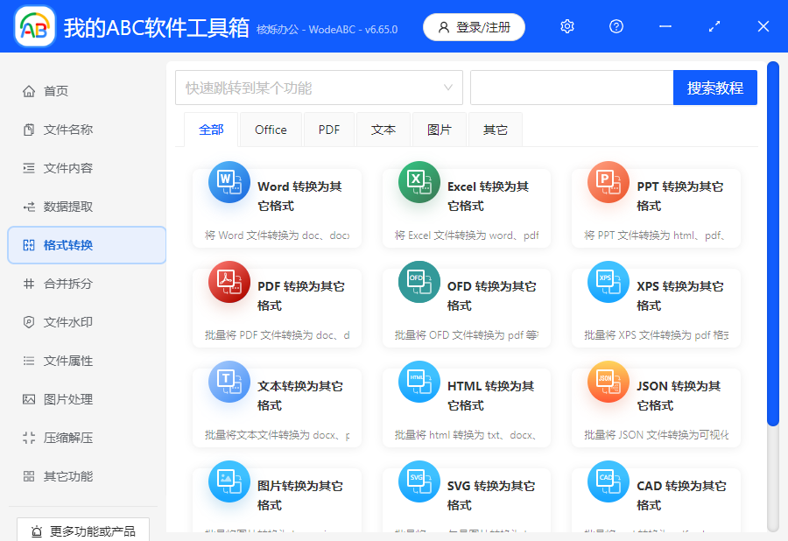Screen dimensions: 788x541
Task: Switch to the PDF tab
Action: 329,130
